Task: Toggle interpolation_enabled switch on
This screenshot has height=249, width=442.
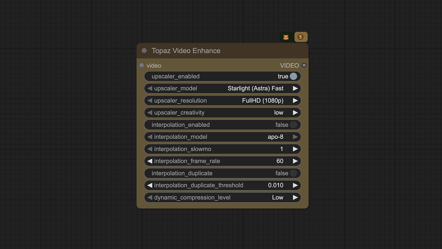Action: point(293,125)
